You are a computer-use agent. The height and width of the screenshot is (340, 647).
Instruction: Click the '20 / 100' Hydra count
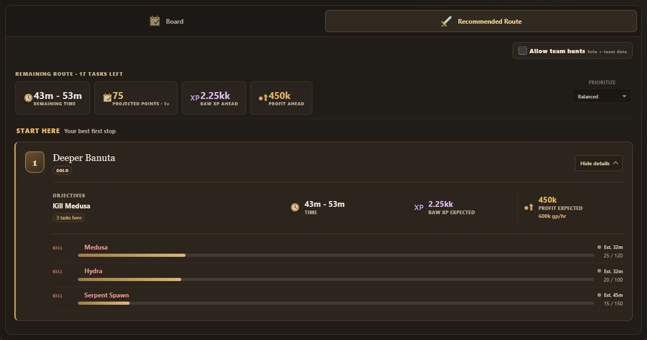613,279
